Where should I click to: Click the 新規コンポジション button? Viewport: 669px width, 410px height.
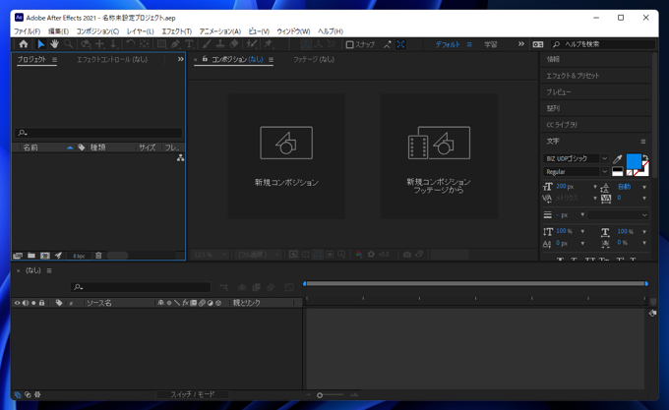[x=286, y=156]
